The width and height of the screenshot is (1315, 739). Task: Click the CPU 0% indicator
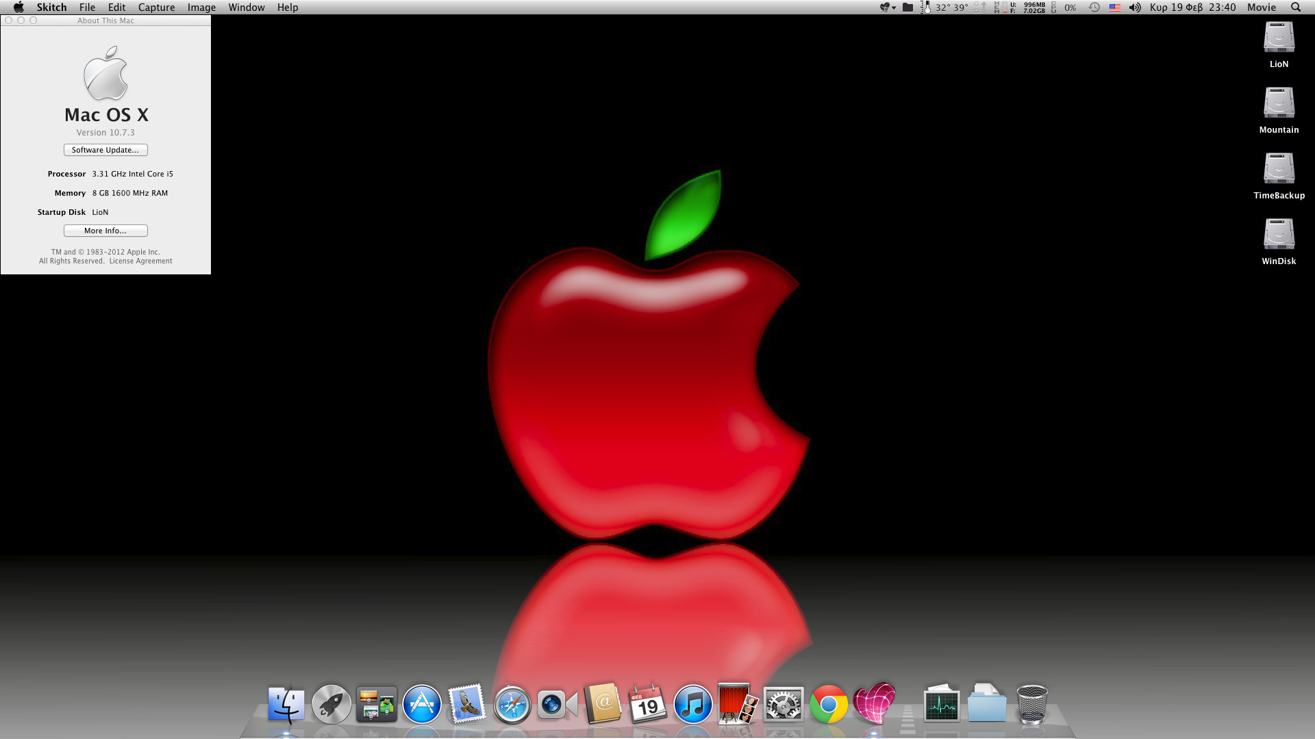1064,8
